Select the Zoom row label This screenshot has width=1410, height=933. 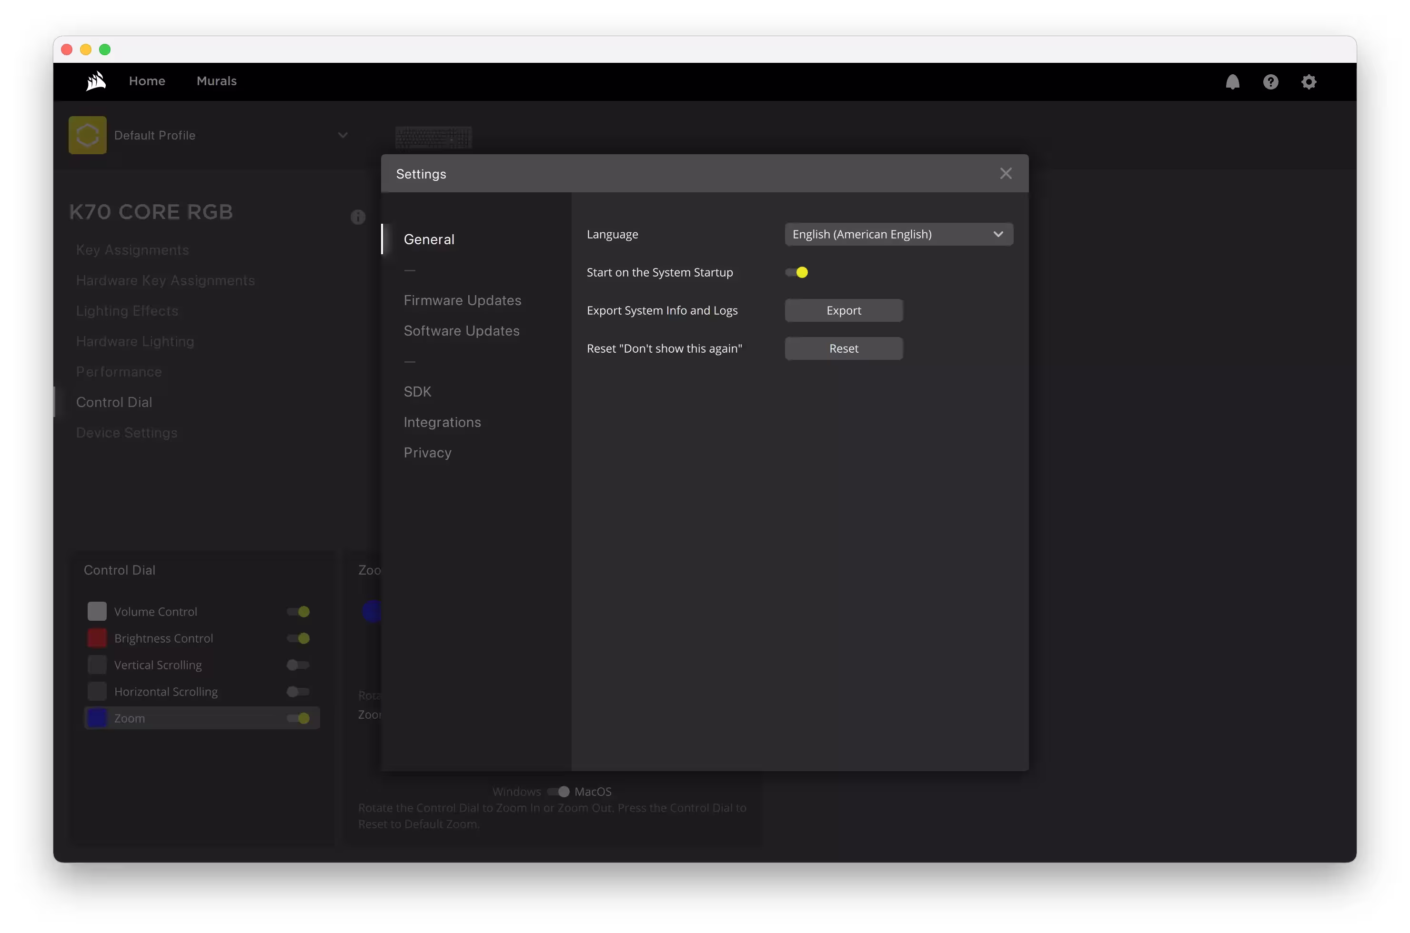pos(129,718)
